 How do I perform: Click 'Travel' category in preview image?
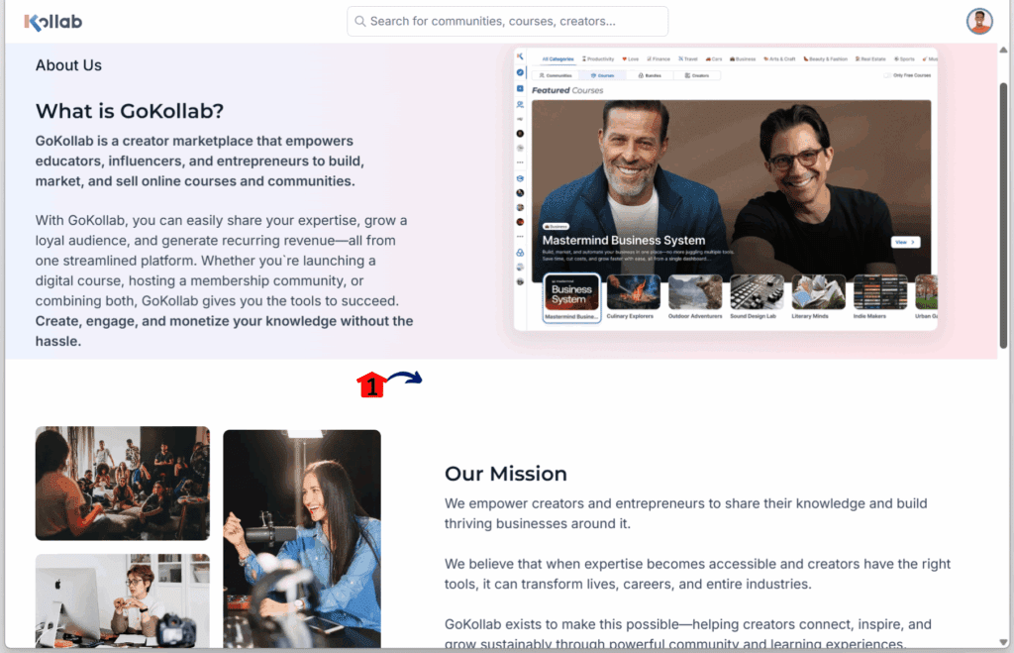(688, 58)
